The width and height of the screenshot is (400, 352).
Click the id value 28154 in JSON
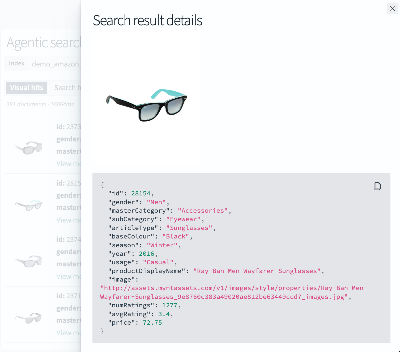point(141,193)
